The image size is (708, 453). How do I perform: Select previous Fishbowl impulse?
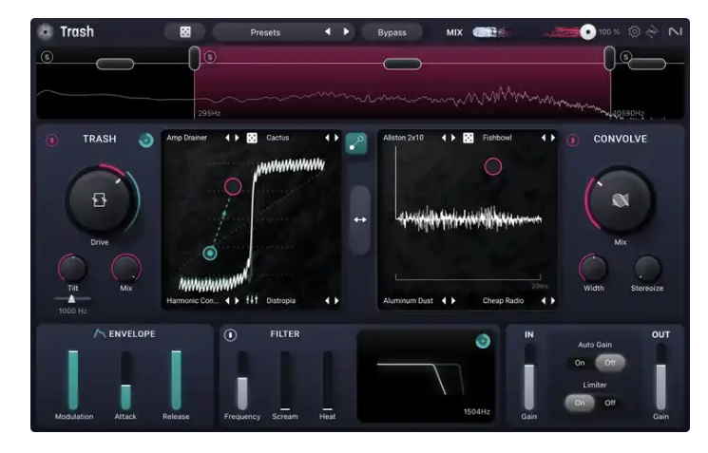(x=544, y=138)
